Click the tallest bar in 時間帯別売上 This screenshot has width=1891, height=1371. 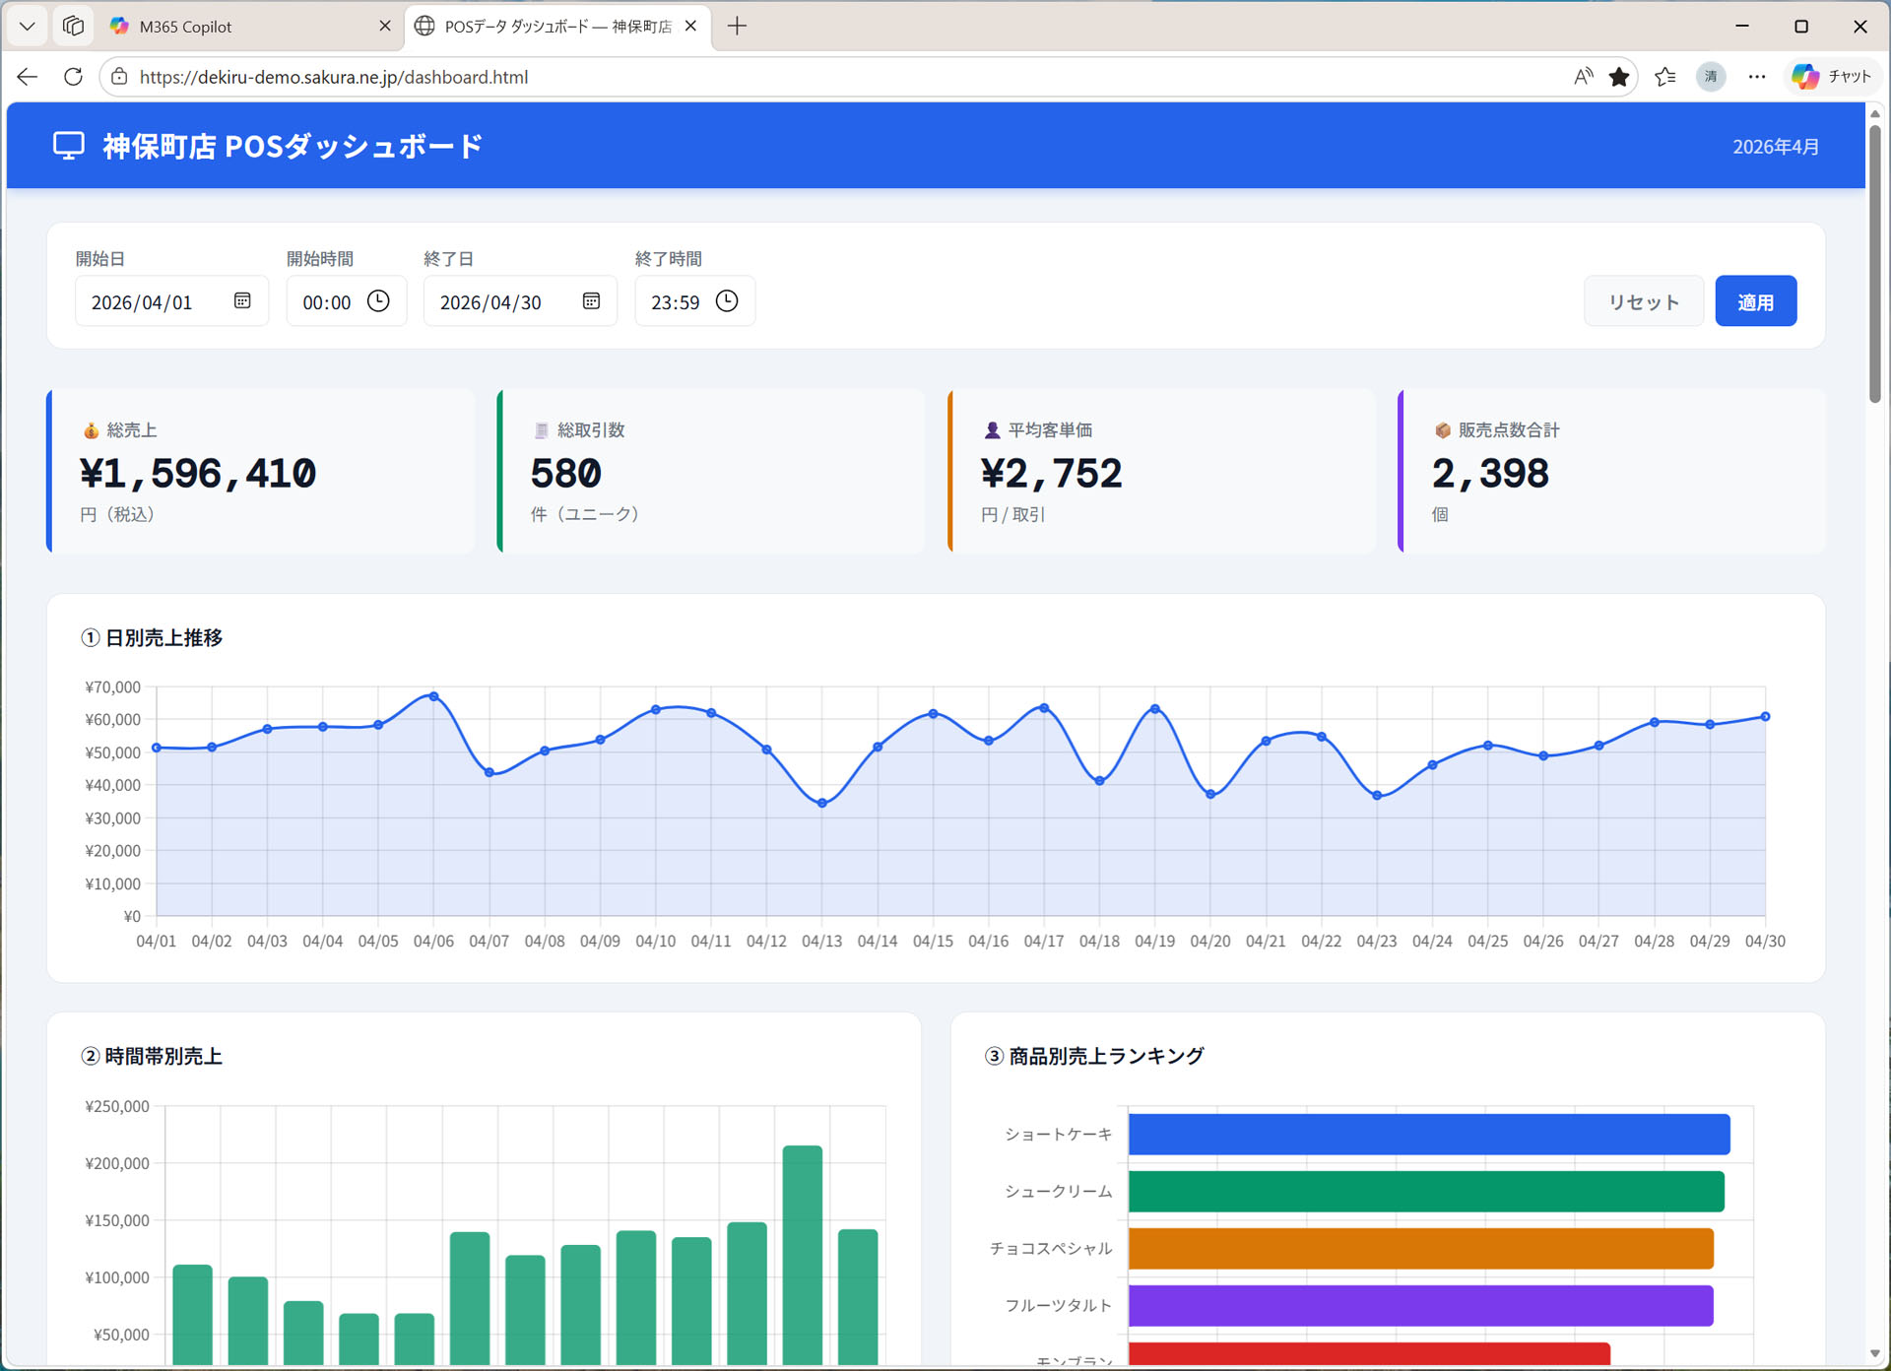click(803, 1256)
